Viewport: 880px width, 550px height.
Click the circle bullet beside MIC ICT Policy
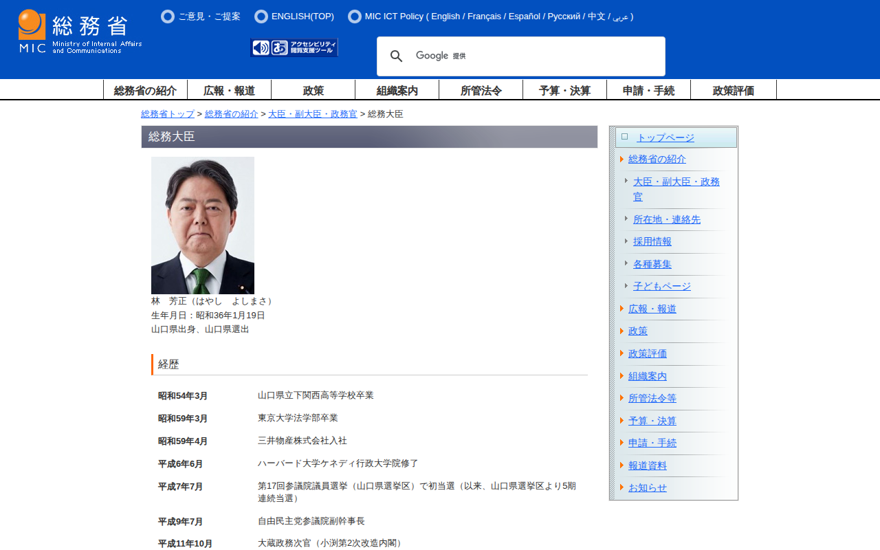354,16
